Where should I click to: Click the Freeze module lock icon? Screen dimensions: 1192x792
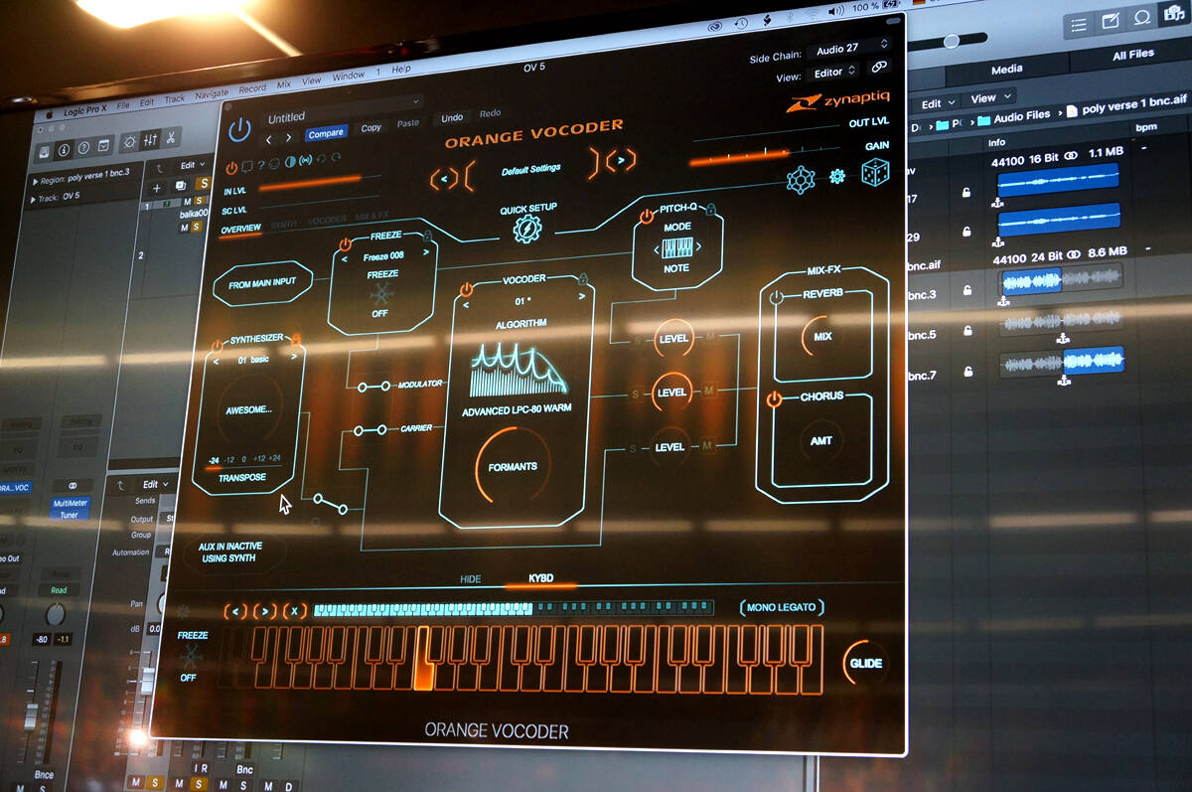click(426, 237)
